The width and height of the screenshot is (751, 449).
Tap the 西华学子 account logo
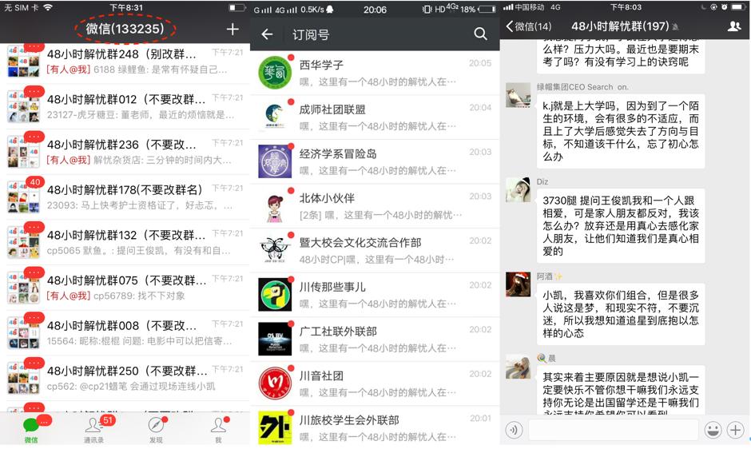[x=275, y=73]
